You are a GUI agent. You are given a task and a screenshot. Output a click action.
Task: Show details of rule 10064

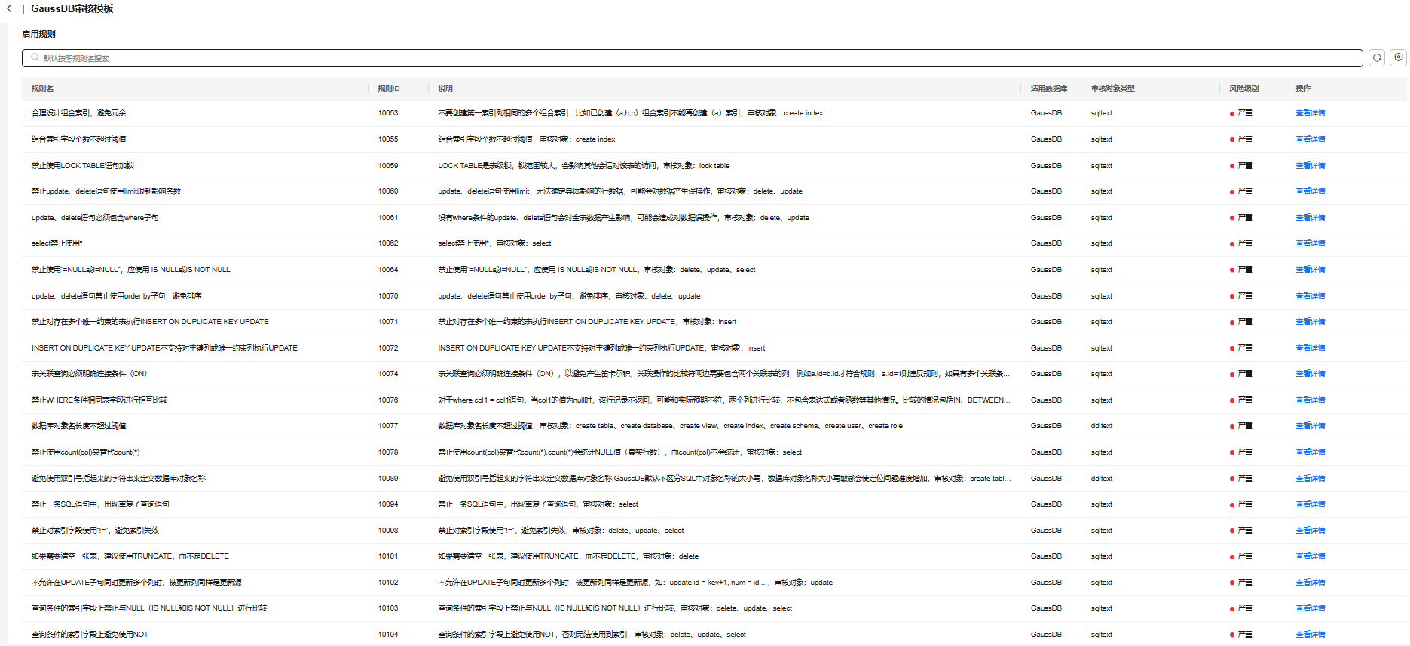pyautogui.click(x=1310, y=270)
